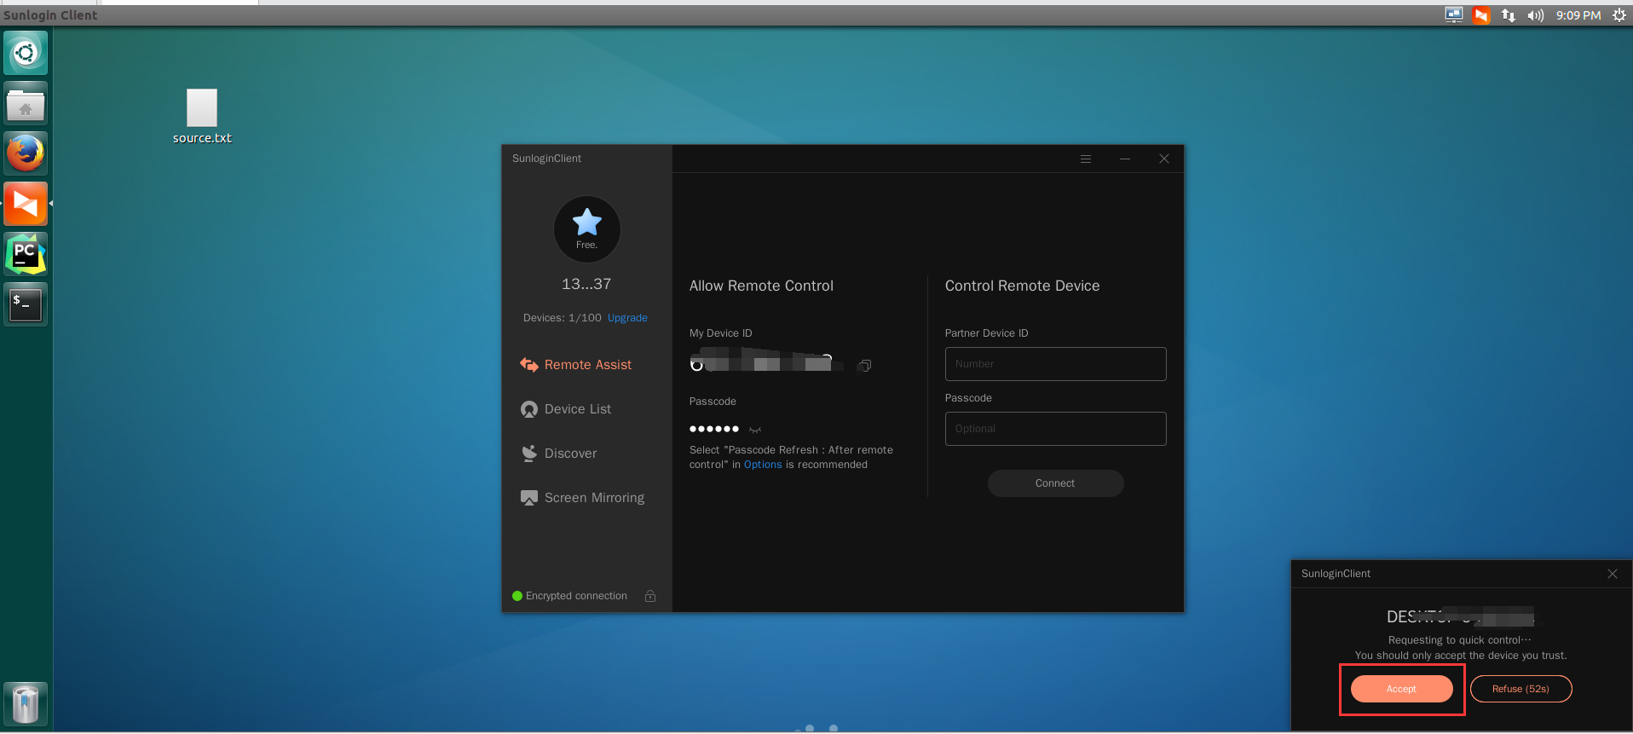Click the Upgrade link
Image resolution: width=1633 pixels, height=734 pixels.
coord(627,318)
